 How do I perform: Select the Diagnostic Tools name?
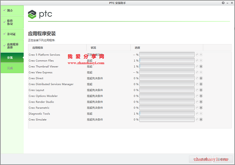[x=39, y=114]
